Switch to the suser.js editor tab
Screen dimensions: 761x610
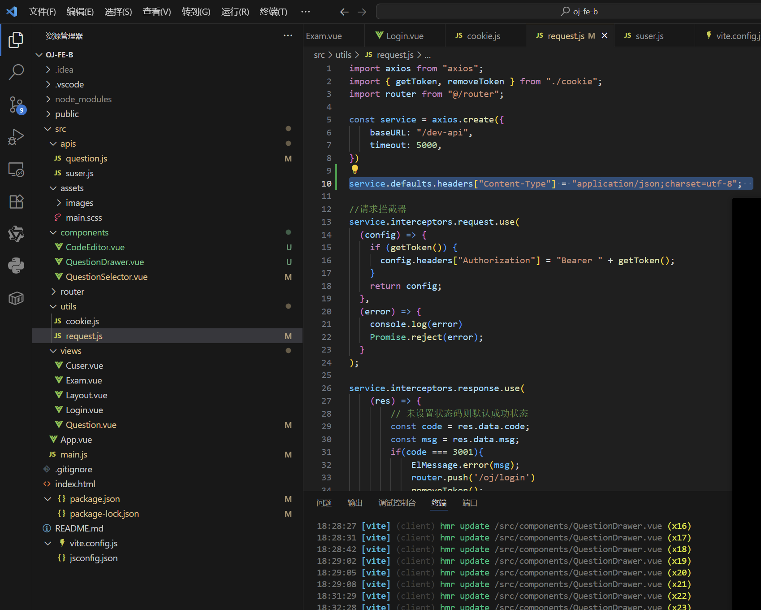(655, 36)
